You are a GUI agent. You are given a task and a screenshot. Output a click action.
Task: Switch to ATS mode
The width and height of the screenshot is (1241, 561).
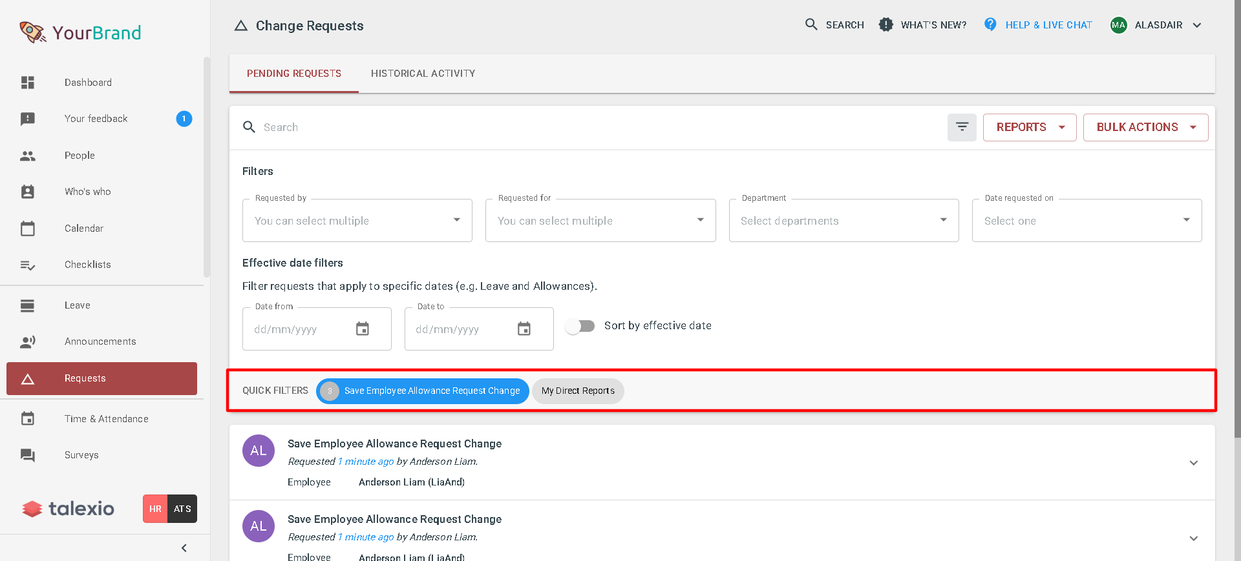point(182,509)
